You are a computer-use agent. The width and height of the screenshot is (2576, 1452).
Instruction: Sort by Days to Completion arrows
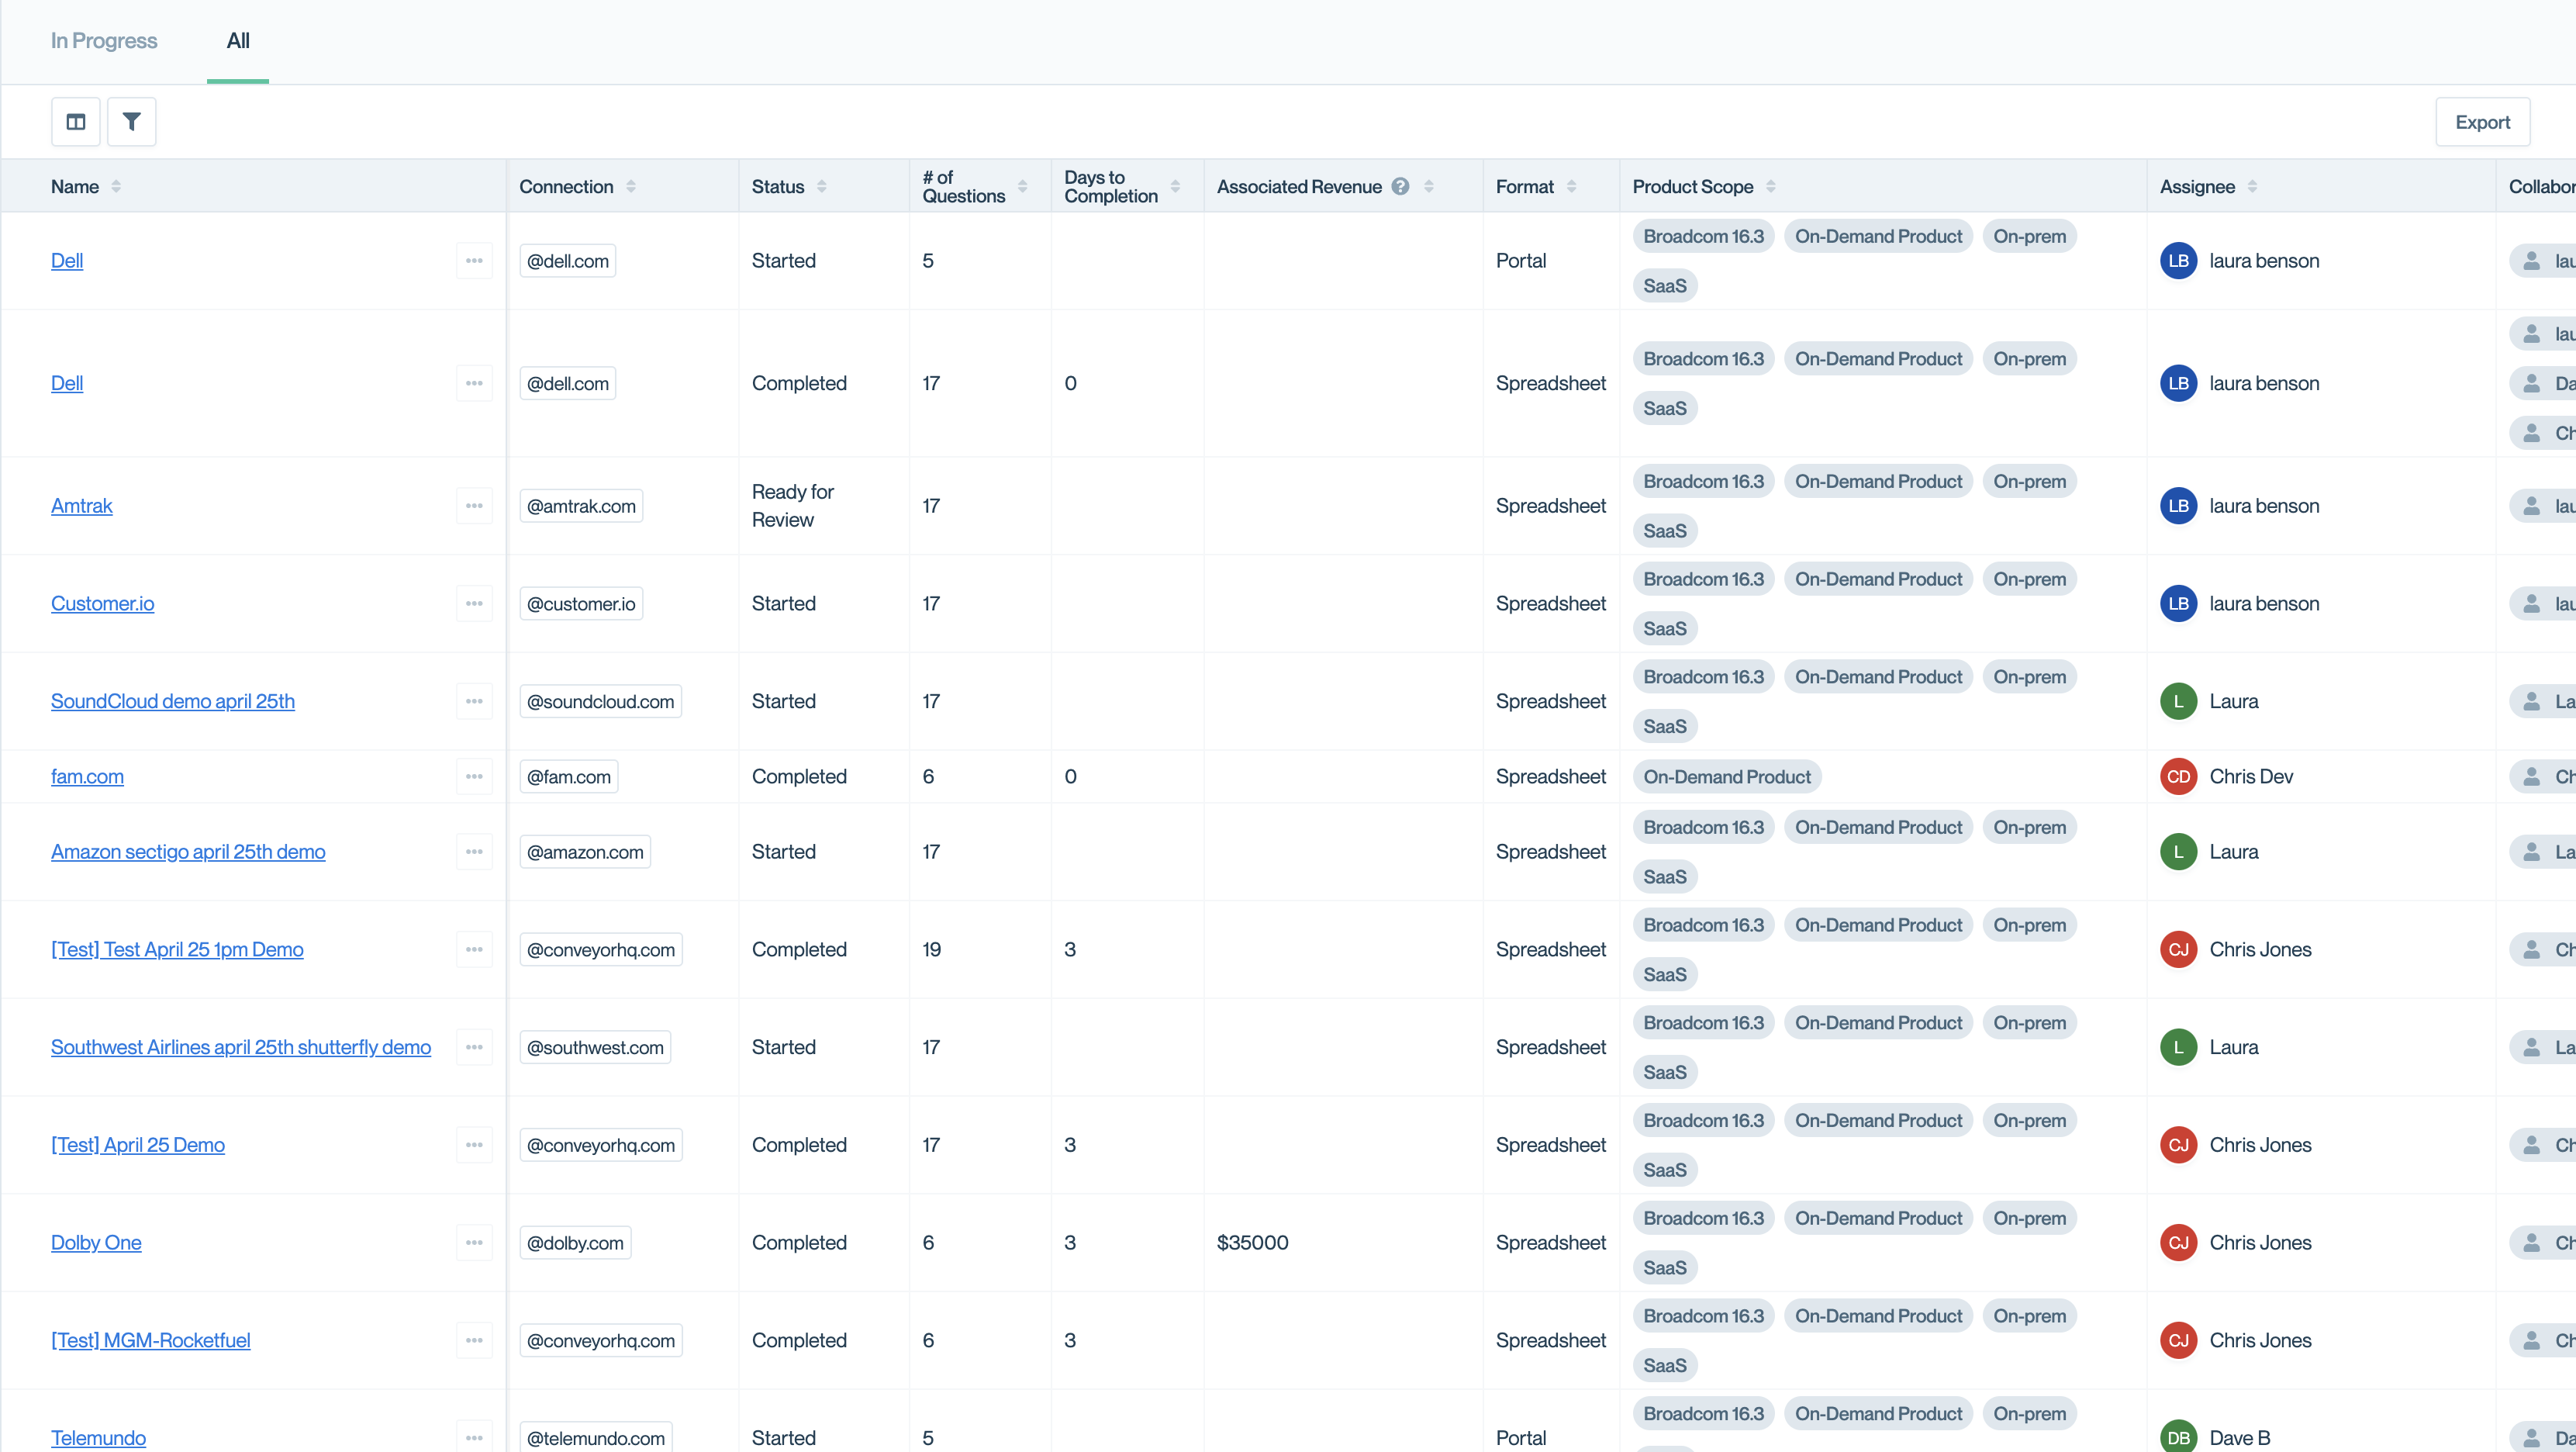[1175, 186]
